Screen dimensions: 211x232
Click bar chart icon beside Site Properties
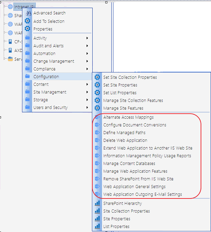click(97, 219)
